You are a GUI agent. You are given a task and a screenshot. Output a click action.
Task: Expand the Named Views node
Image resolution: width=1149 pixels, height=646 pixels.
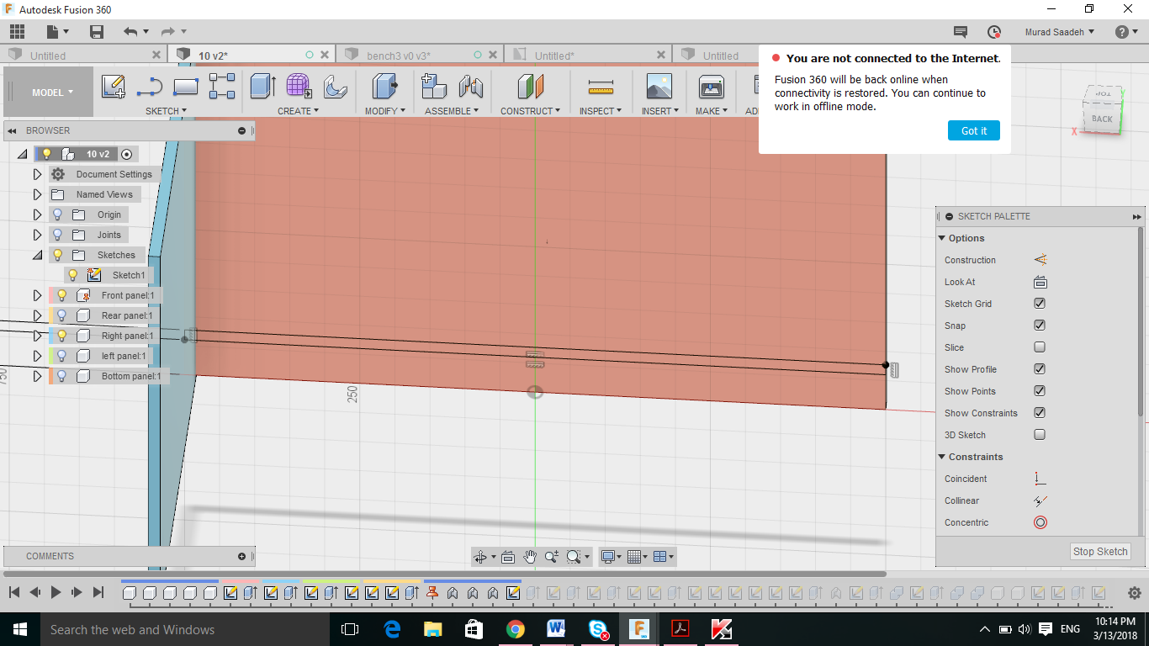(x=37, y=194)
